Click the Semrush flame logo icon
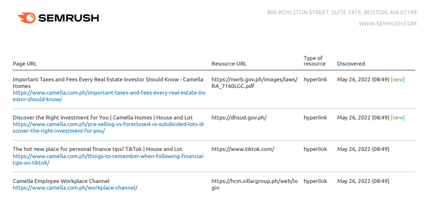The height and width of the screenshot is (215, 431). coord(27,18)
